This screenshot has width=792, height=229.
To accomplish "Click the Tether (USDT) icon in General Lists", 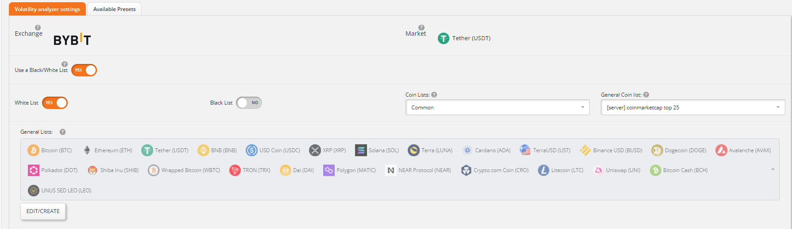I will coord(147,150).
